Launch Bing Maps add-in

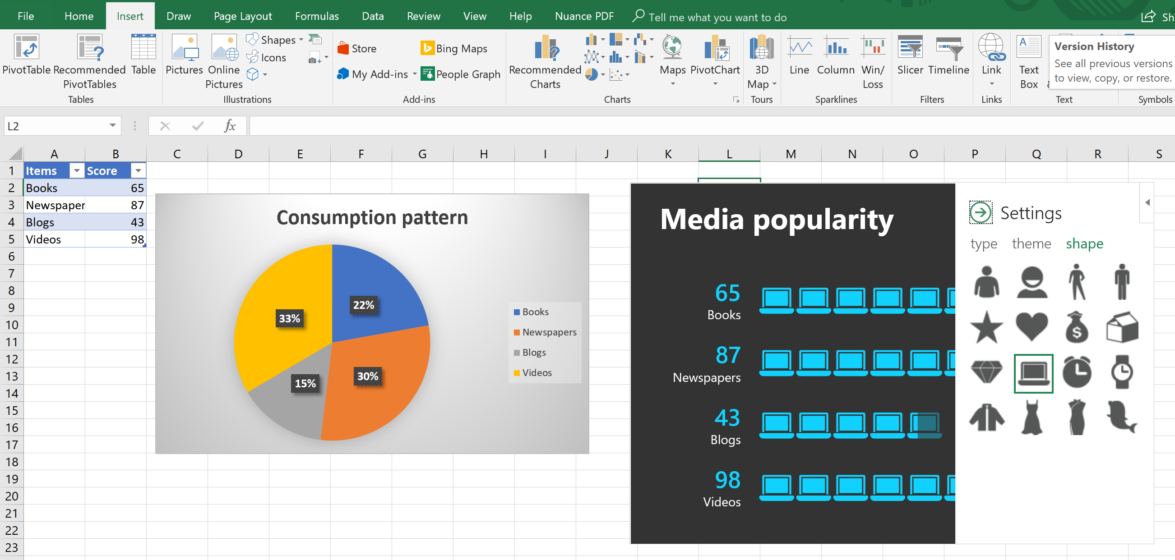tap(454, 48)
